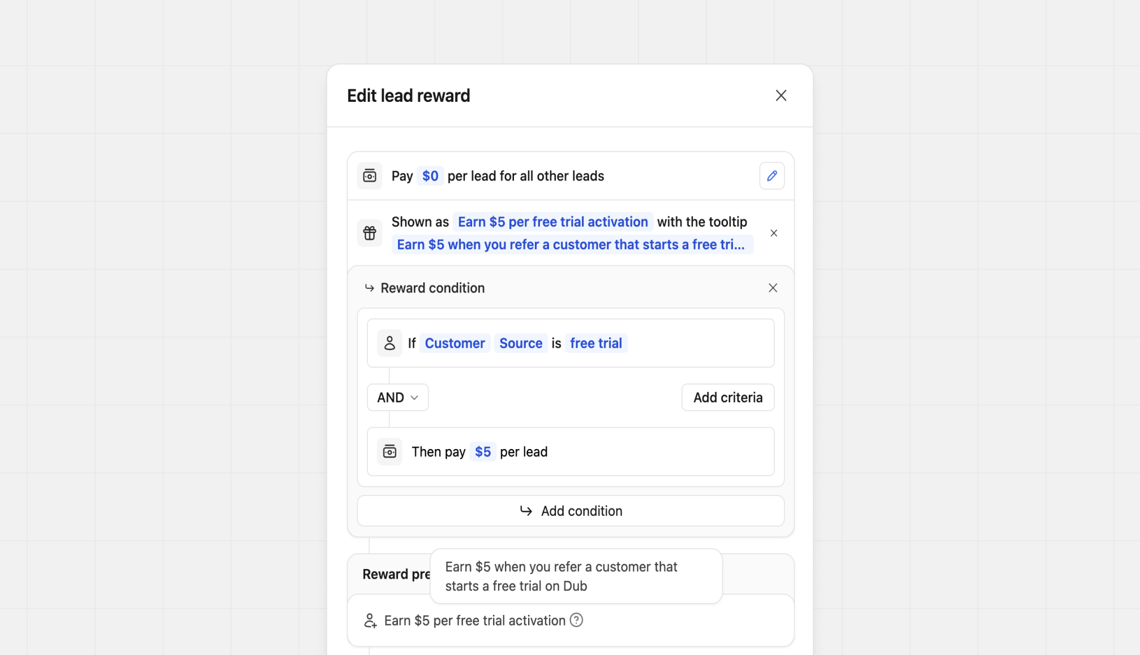Open the AND operator dropdown
This screenshot has width=1140, height=655.
point(397,398)
